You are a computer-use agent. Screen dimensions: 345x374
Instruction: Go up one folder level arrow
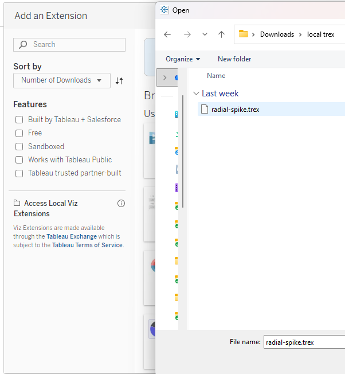tap(221, 34)
